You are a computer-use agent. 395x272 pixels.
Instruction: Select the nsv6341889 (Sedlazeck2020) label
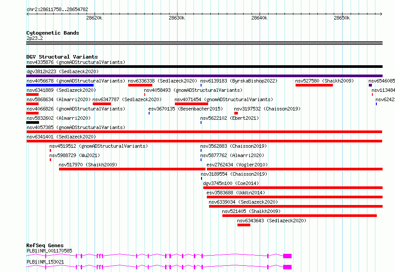pyautogui.click(x=61, y=90)
